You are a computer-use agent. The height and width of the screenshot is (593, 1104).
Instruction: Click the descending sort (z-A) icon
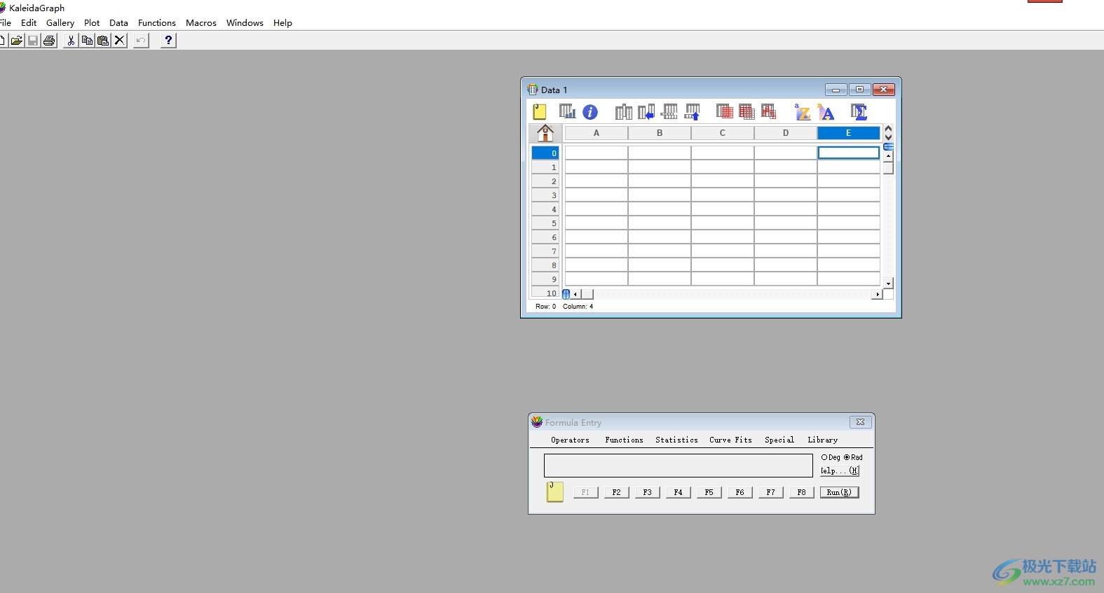[826, 112]
